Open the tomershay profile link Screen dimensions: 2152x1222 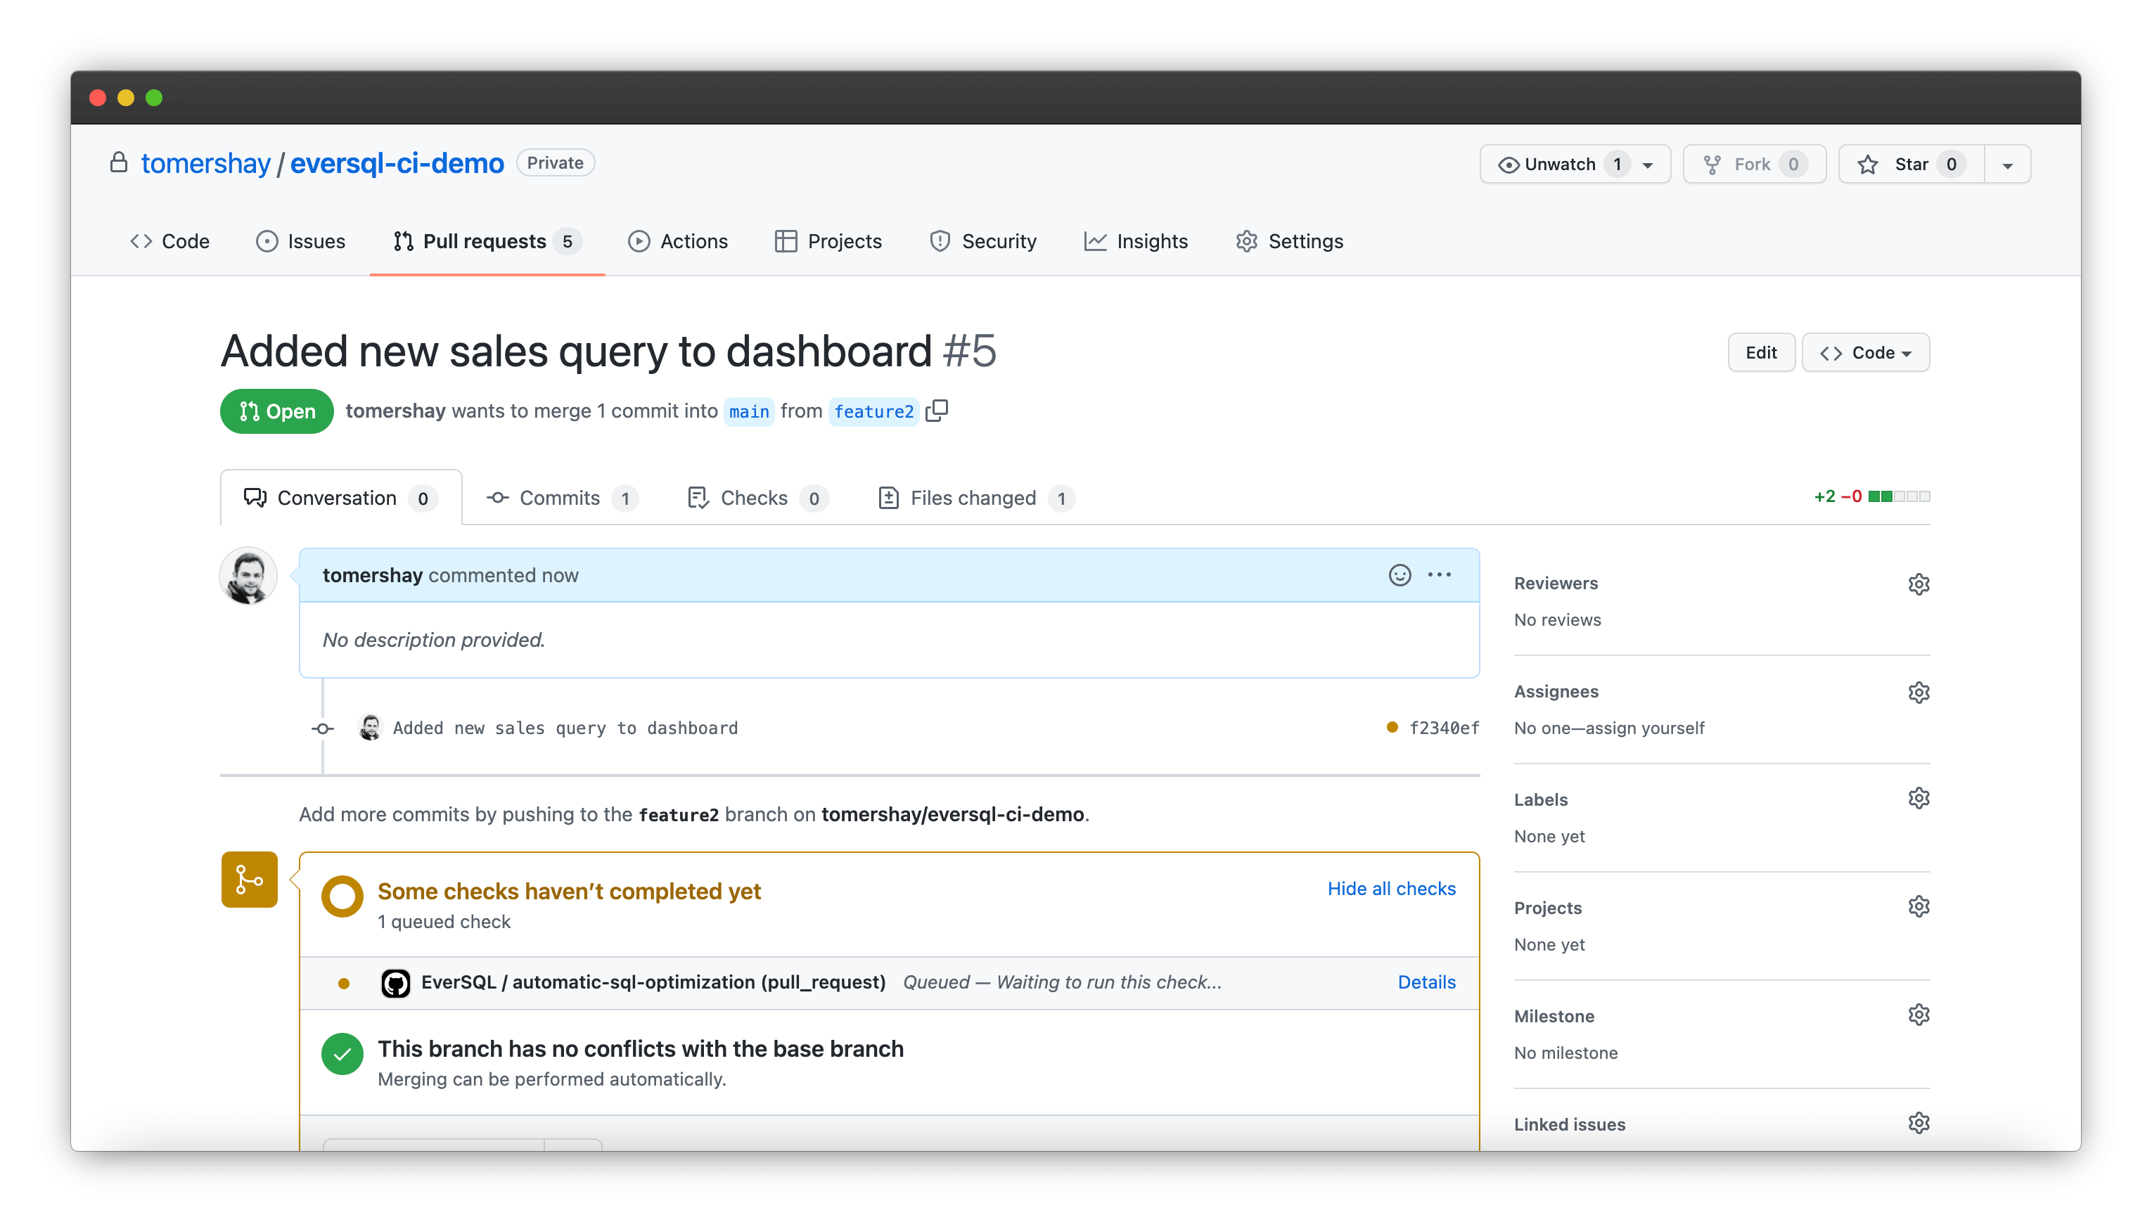(205, 163)
